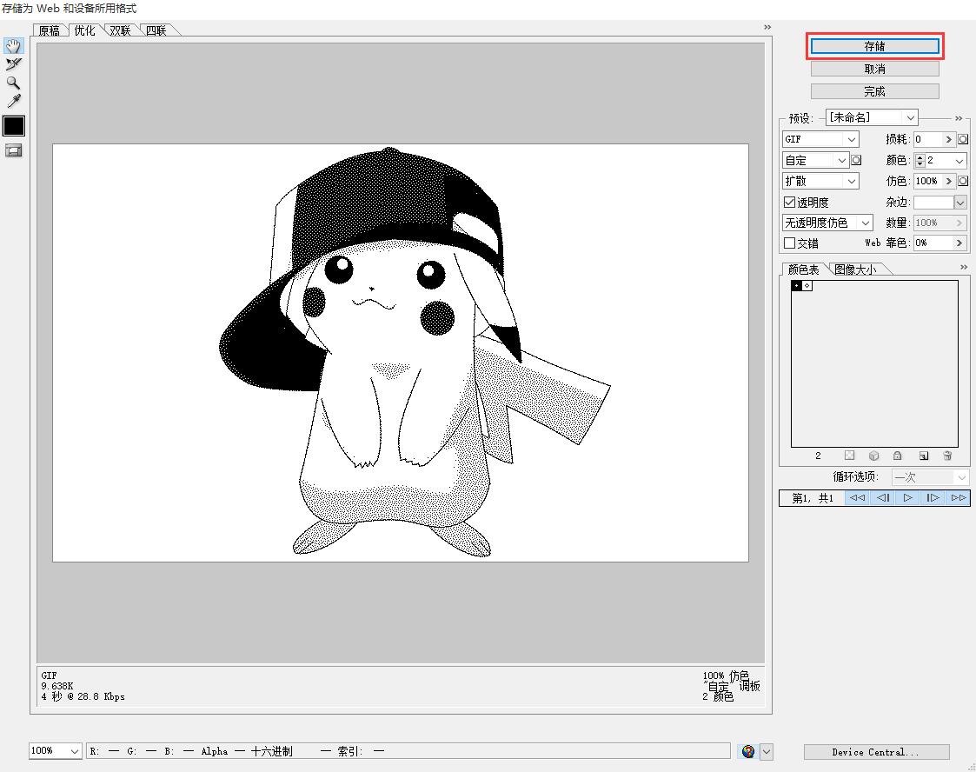Open the 无透明度仿色 dropdown

(827, 223)
